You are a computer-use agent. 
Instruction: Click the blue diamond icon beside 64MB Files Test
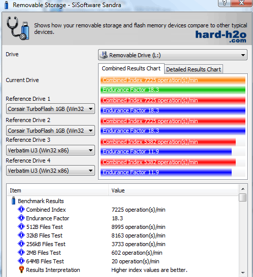tap(21, 261)
